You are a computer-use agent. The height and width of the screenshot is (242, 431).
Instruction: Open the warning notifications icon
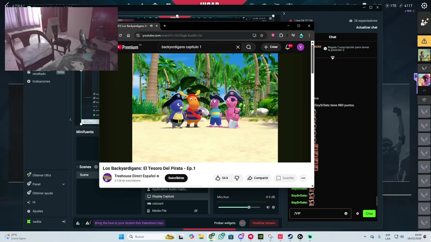click(88, 223)
